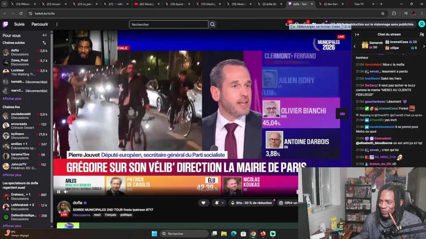426x239 pixels.
Task: Open the dofla channel in the sidebar
Action: tap(25, 52)
